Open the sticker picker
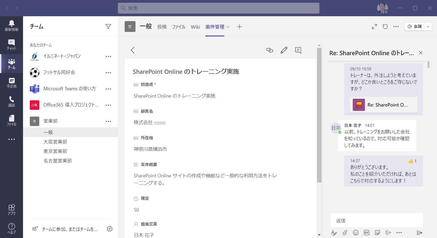The height and width of the screenshot is (238, 437). (x=377, y=233)
